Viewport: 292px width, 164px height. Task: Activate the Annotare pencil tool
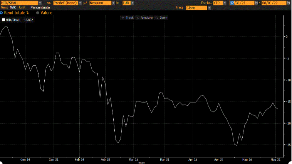[x=144, y=18]
